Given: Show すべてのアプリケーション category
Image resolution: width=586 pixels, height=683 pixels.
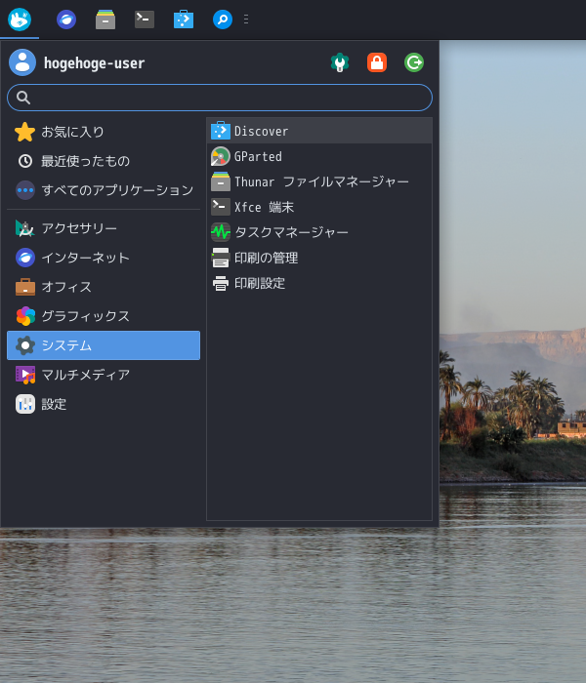Looking at the screenshot, I should 104,190.
